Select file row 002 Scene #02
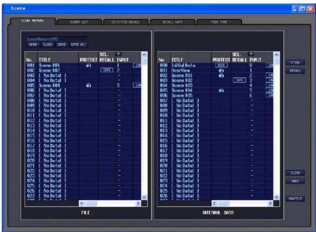Screen dimensions: 316x232 (83, 70)
